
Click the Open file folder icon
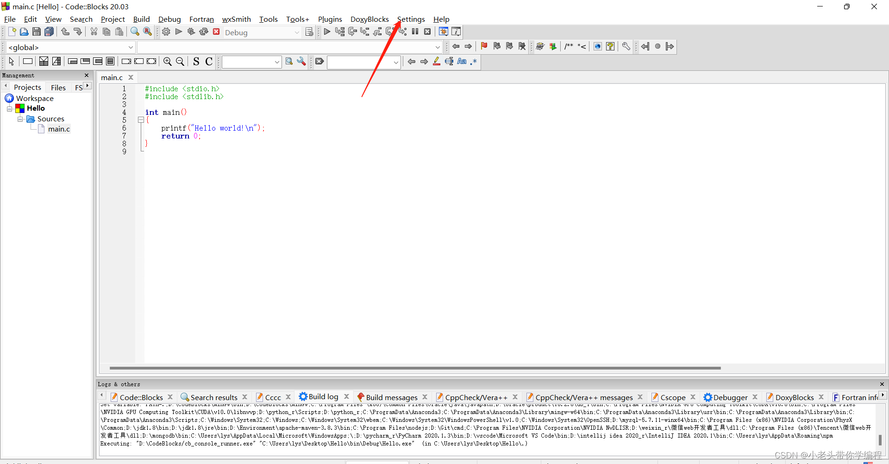coord(24,31)
